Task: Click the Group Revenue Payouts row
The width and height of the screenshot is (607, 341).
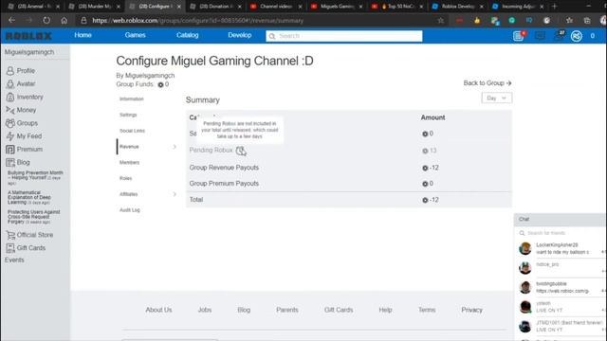Action: 349,168
